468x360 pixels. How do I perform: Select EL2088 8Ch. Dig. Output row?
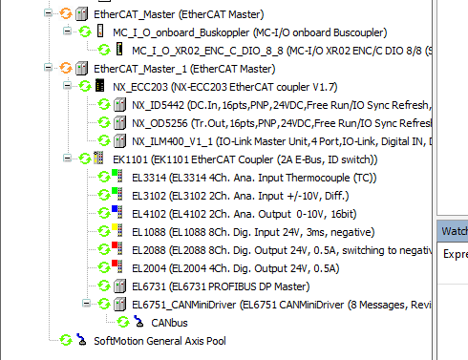coord(282,250)
